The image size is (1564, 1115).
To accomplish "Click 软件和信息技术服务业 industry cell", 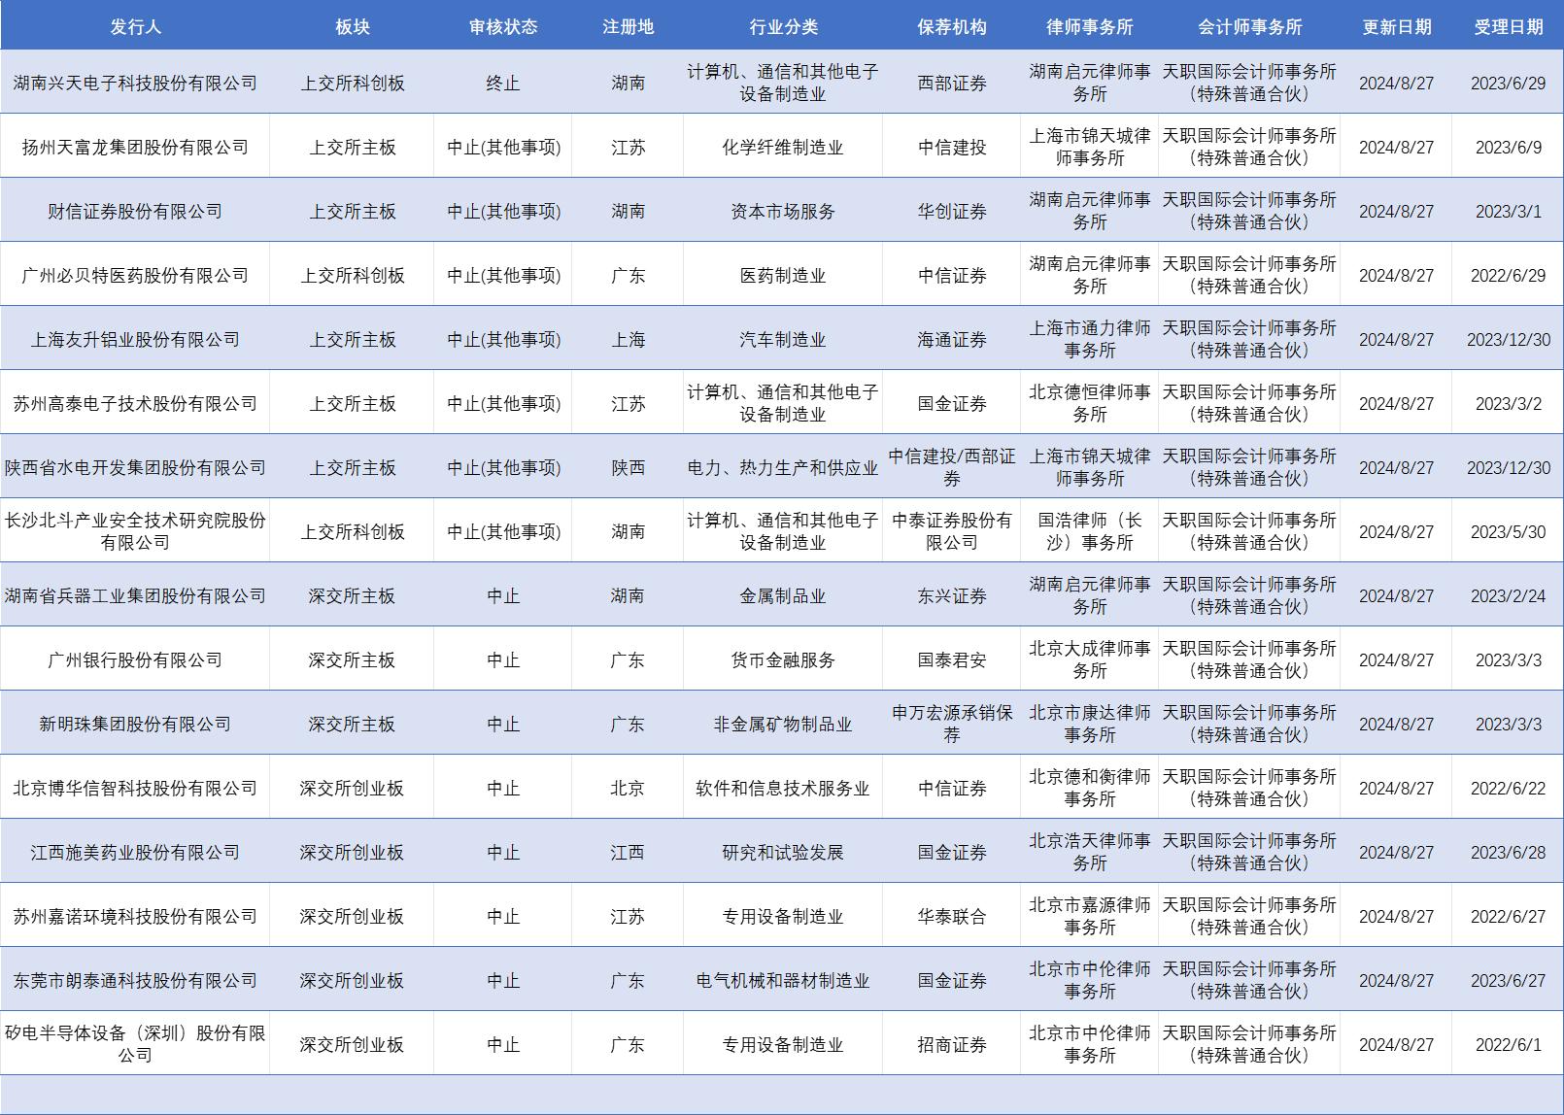I will pyautogui.click(x=783, y=789).
